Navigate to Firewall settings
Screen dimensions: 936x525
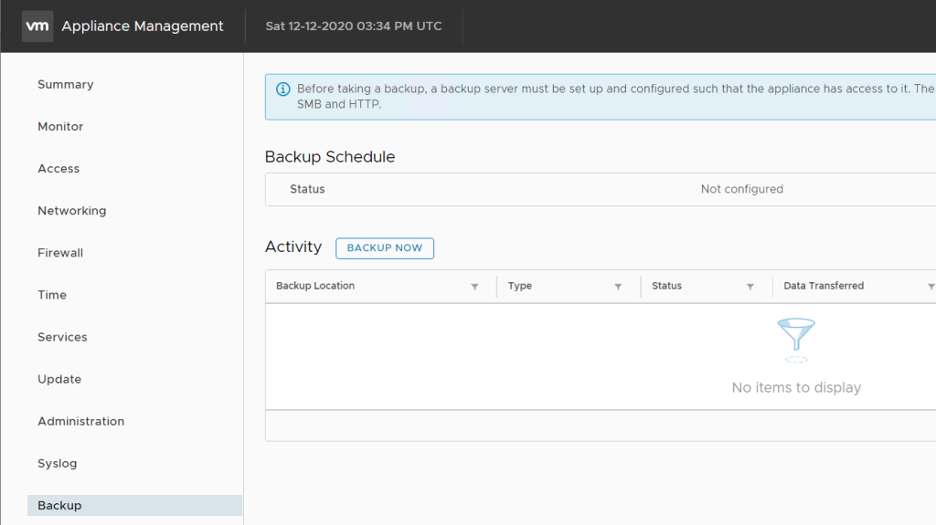point(60,253)
